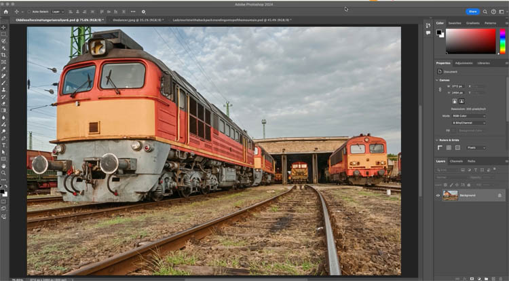Open the RGB Color mode dropdown
The image size is (509, 281).
click(x=469, y=116)
